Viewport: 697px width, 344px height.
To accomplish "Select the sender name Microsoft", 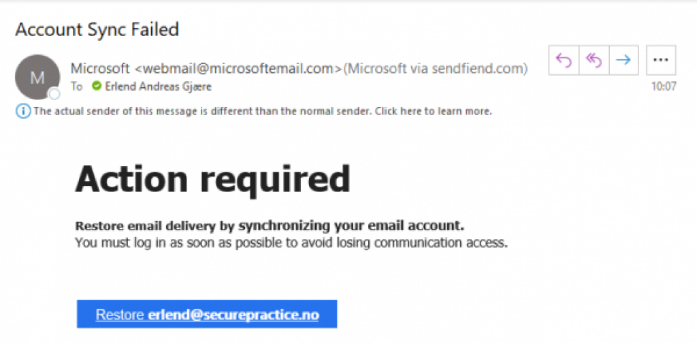I will pos(99,68).
